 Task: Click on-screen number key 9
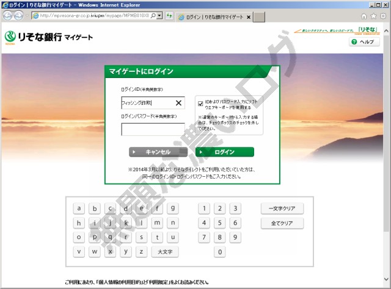click(x=235, y=237)
